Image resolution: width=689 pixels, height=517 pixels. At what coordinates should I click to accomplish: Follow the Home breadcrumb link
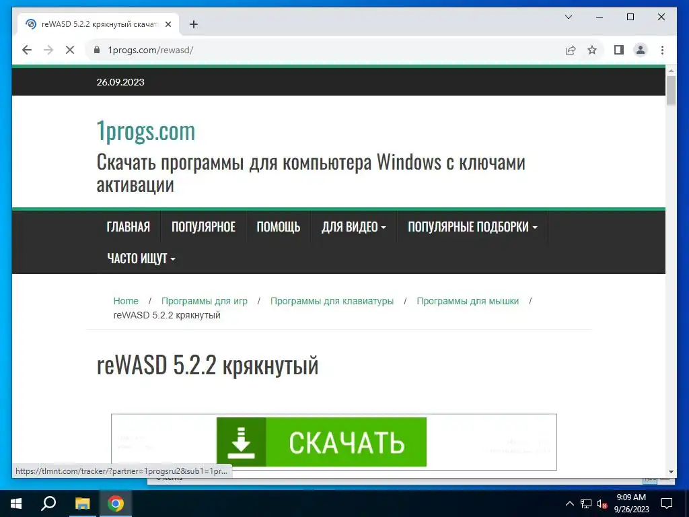click(x=126, y=301)
